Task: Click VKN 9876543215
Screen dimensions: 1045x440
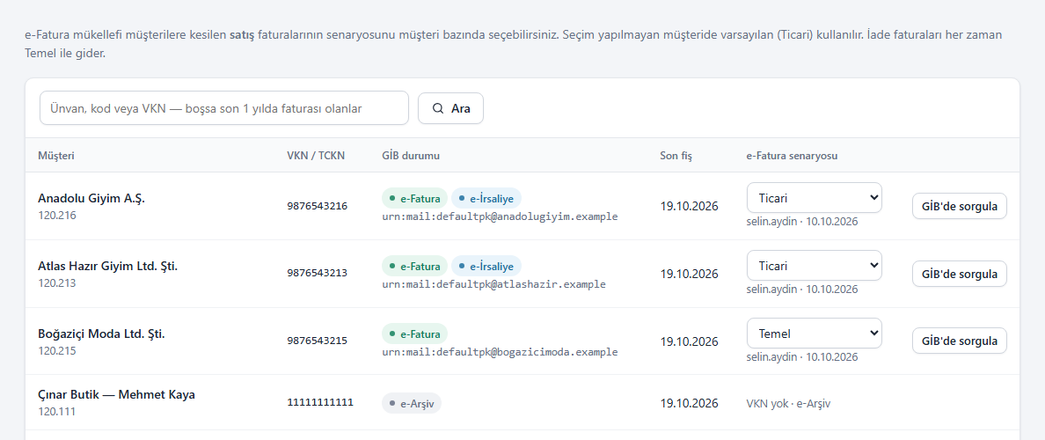Action: click(x=318, y=341)
